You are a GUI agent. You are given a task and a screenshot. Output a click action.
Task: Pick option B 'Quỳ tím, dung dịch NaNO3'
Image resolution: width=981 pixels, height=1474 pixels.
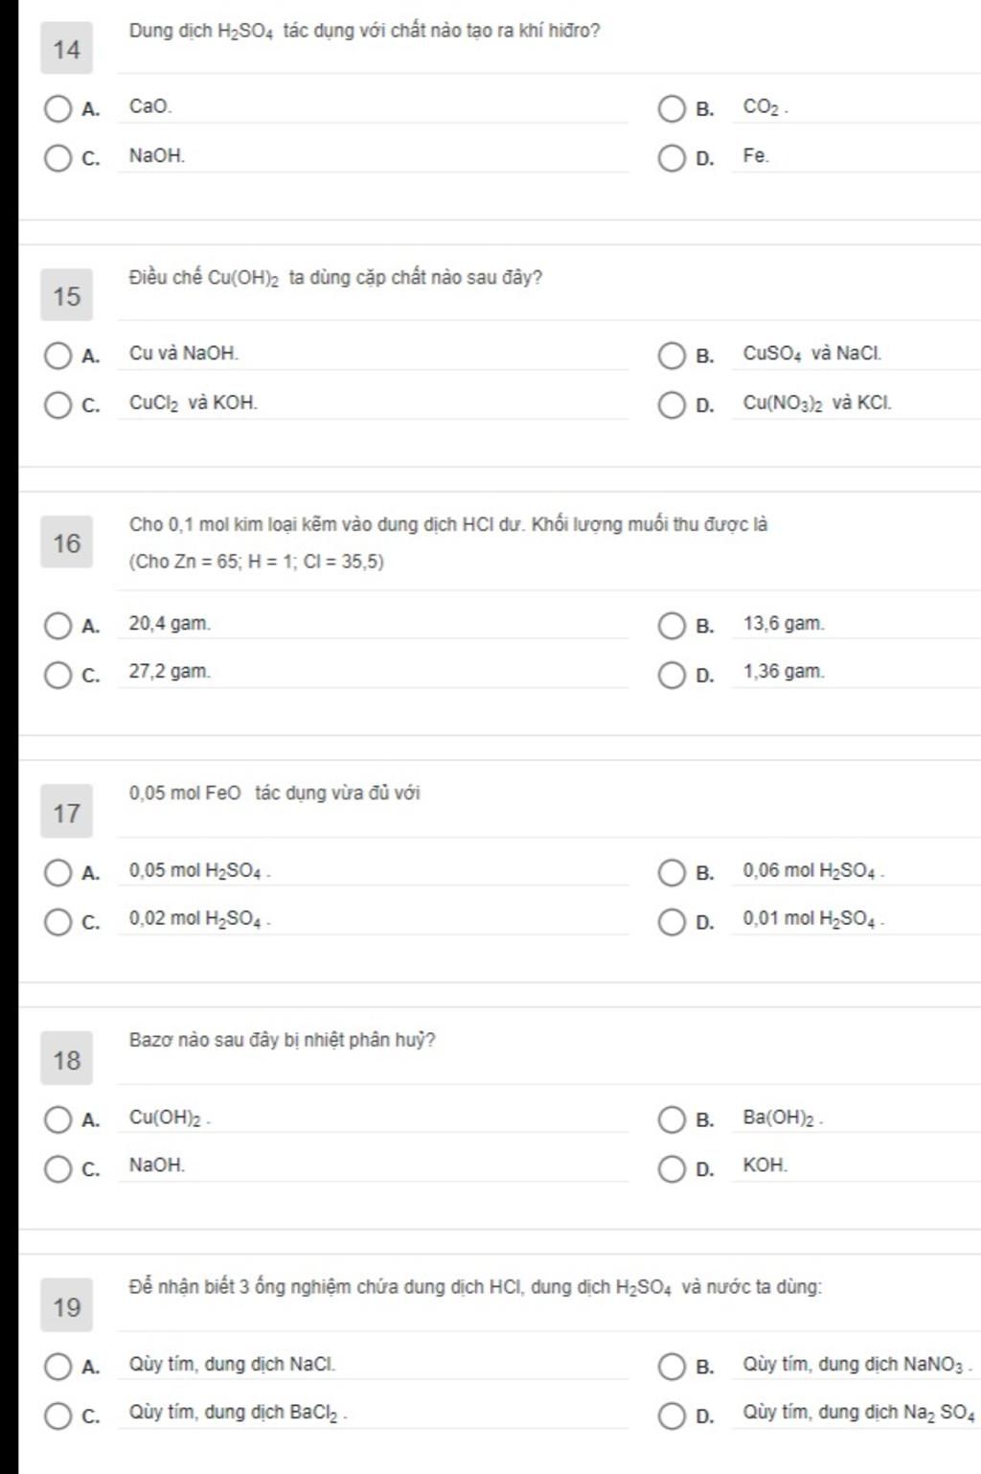(x=672, y=1367)
